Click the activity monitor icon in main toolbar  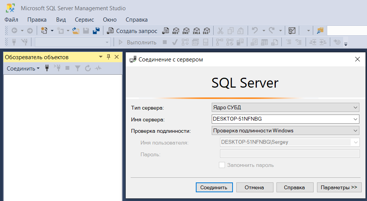[292, 31]
